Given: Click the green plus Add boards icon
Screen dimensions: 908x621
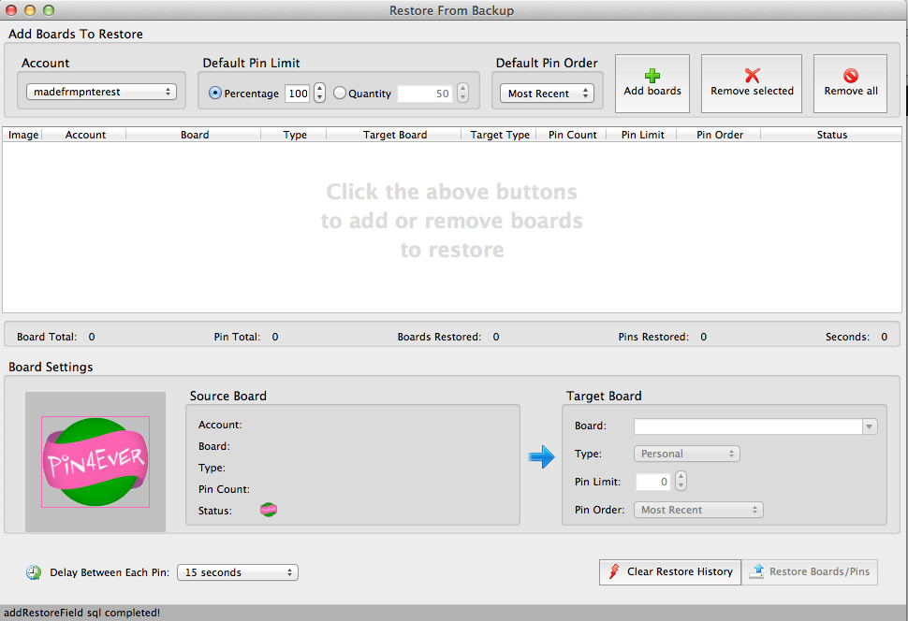Looking at the screenshot, I should pos(652,75).
